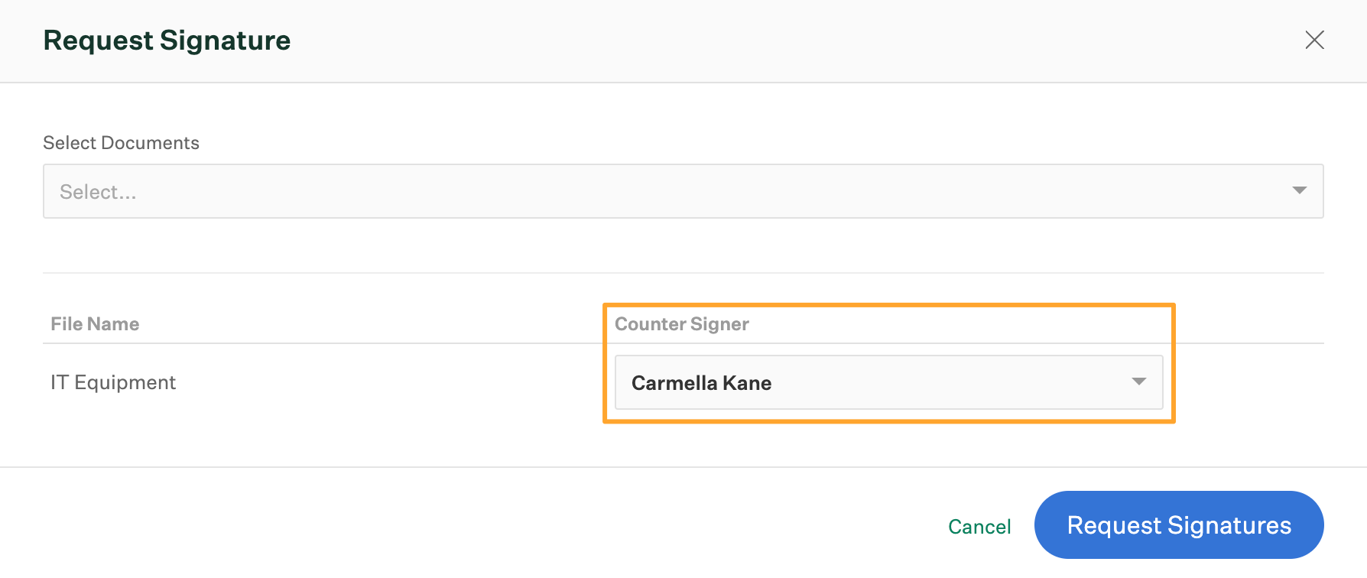Image resolution: width=1367 pixels, height=578 pixels.
Task: Click the File Name column header
Action: click(95, 324)
